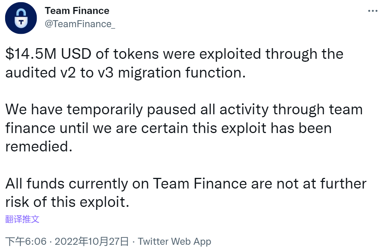Click the Team Finance padlock avatar
Screen dimensions: 389x251
(x=21, y=19)
